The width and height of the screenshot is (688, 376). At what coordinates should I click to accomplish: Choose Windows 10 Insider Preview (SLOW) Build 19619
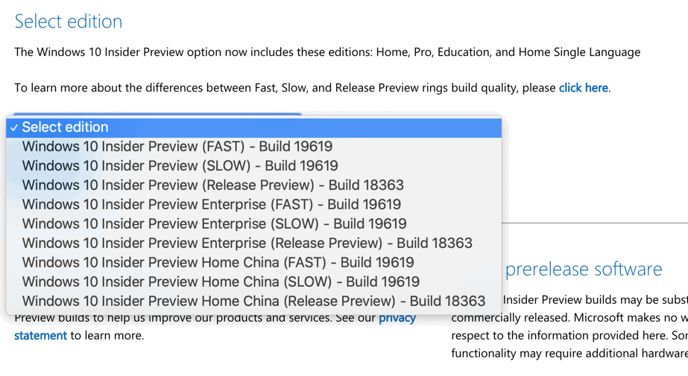click(253, 166)
